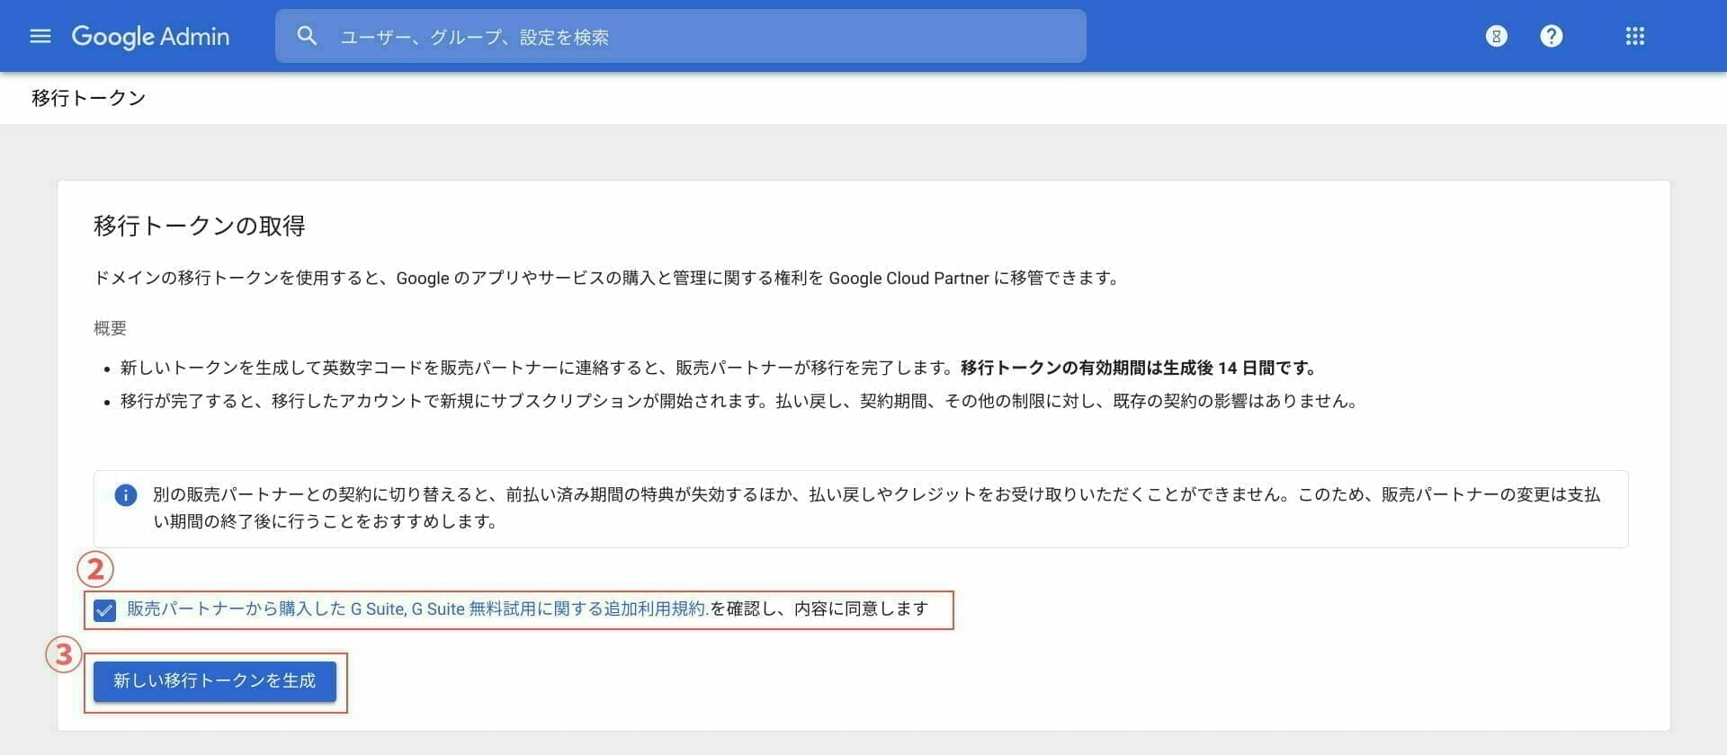
Task: Open the help question mark icon
Action: (1552, 36)
